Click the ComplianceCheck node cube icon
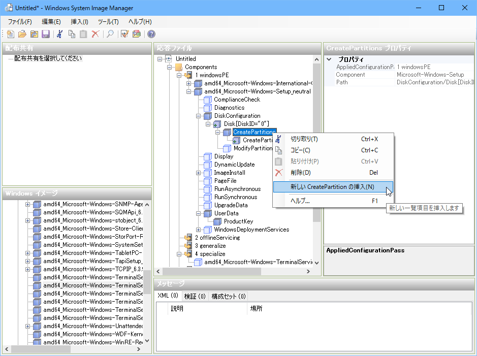This screenshot has width=477, height=356. (208, 100)
